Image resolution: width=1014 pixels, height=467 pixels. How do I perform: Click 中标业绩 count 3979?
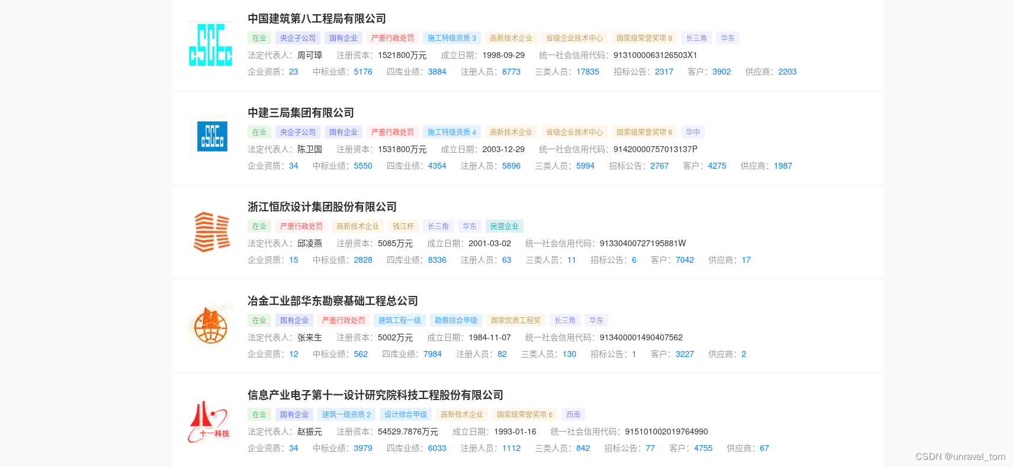(x=363, y=448)
